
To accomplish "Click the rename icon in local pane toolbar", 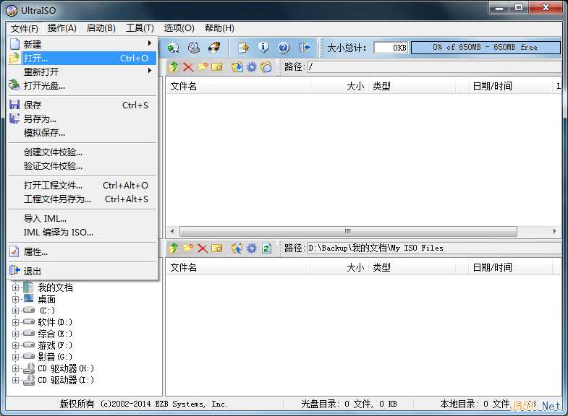I will tap(216, 248).
